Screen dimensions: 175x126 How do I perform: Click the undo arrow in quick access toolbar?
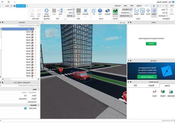click(163, 6)
